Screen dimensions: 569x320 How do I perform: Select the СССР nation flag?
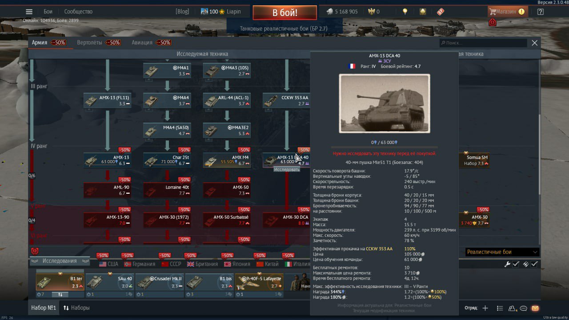click(171, 264)
